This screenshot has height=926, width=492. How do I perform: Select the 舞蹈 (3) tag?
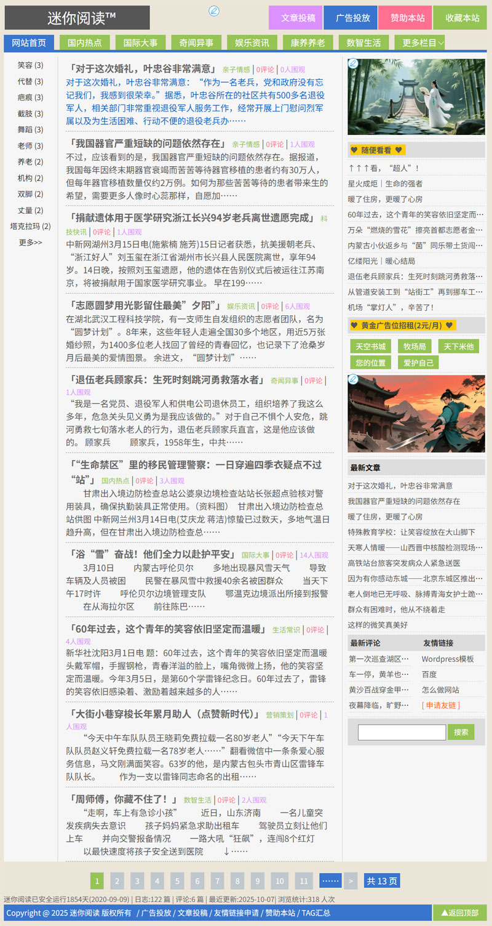tap(30, 129)
